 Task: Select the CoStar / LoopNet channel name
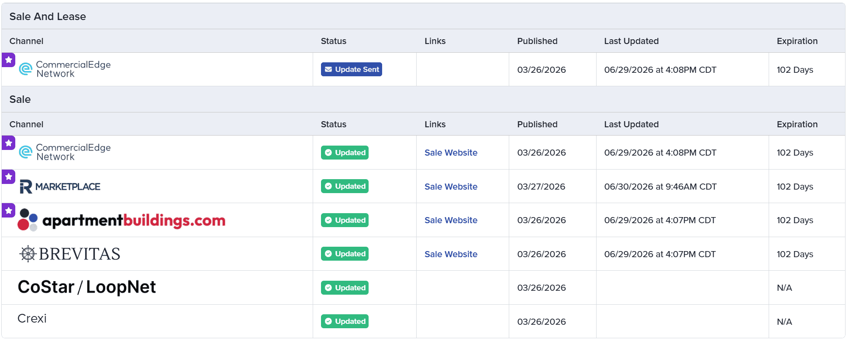tap(86, 287)
